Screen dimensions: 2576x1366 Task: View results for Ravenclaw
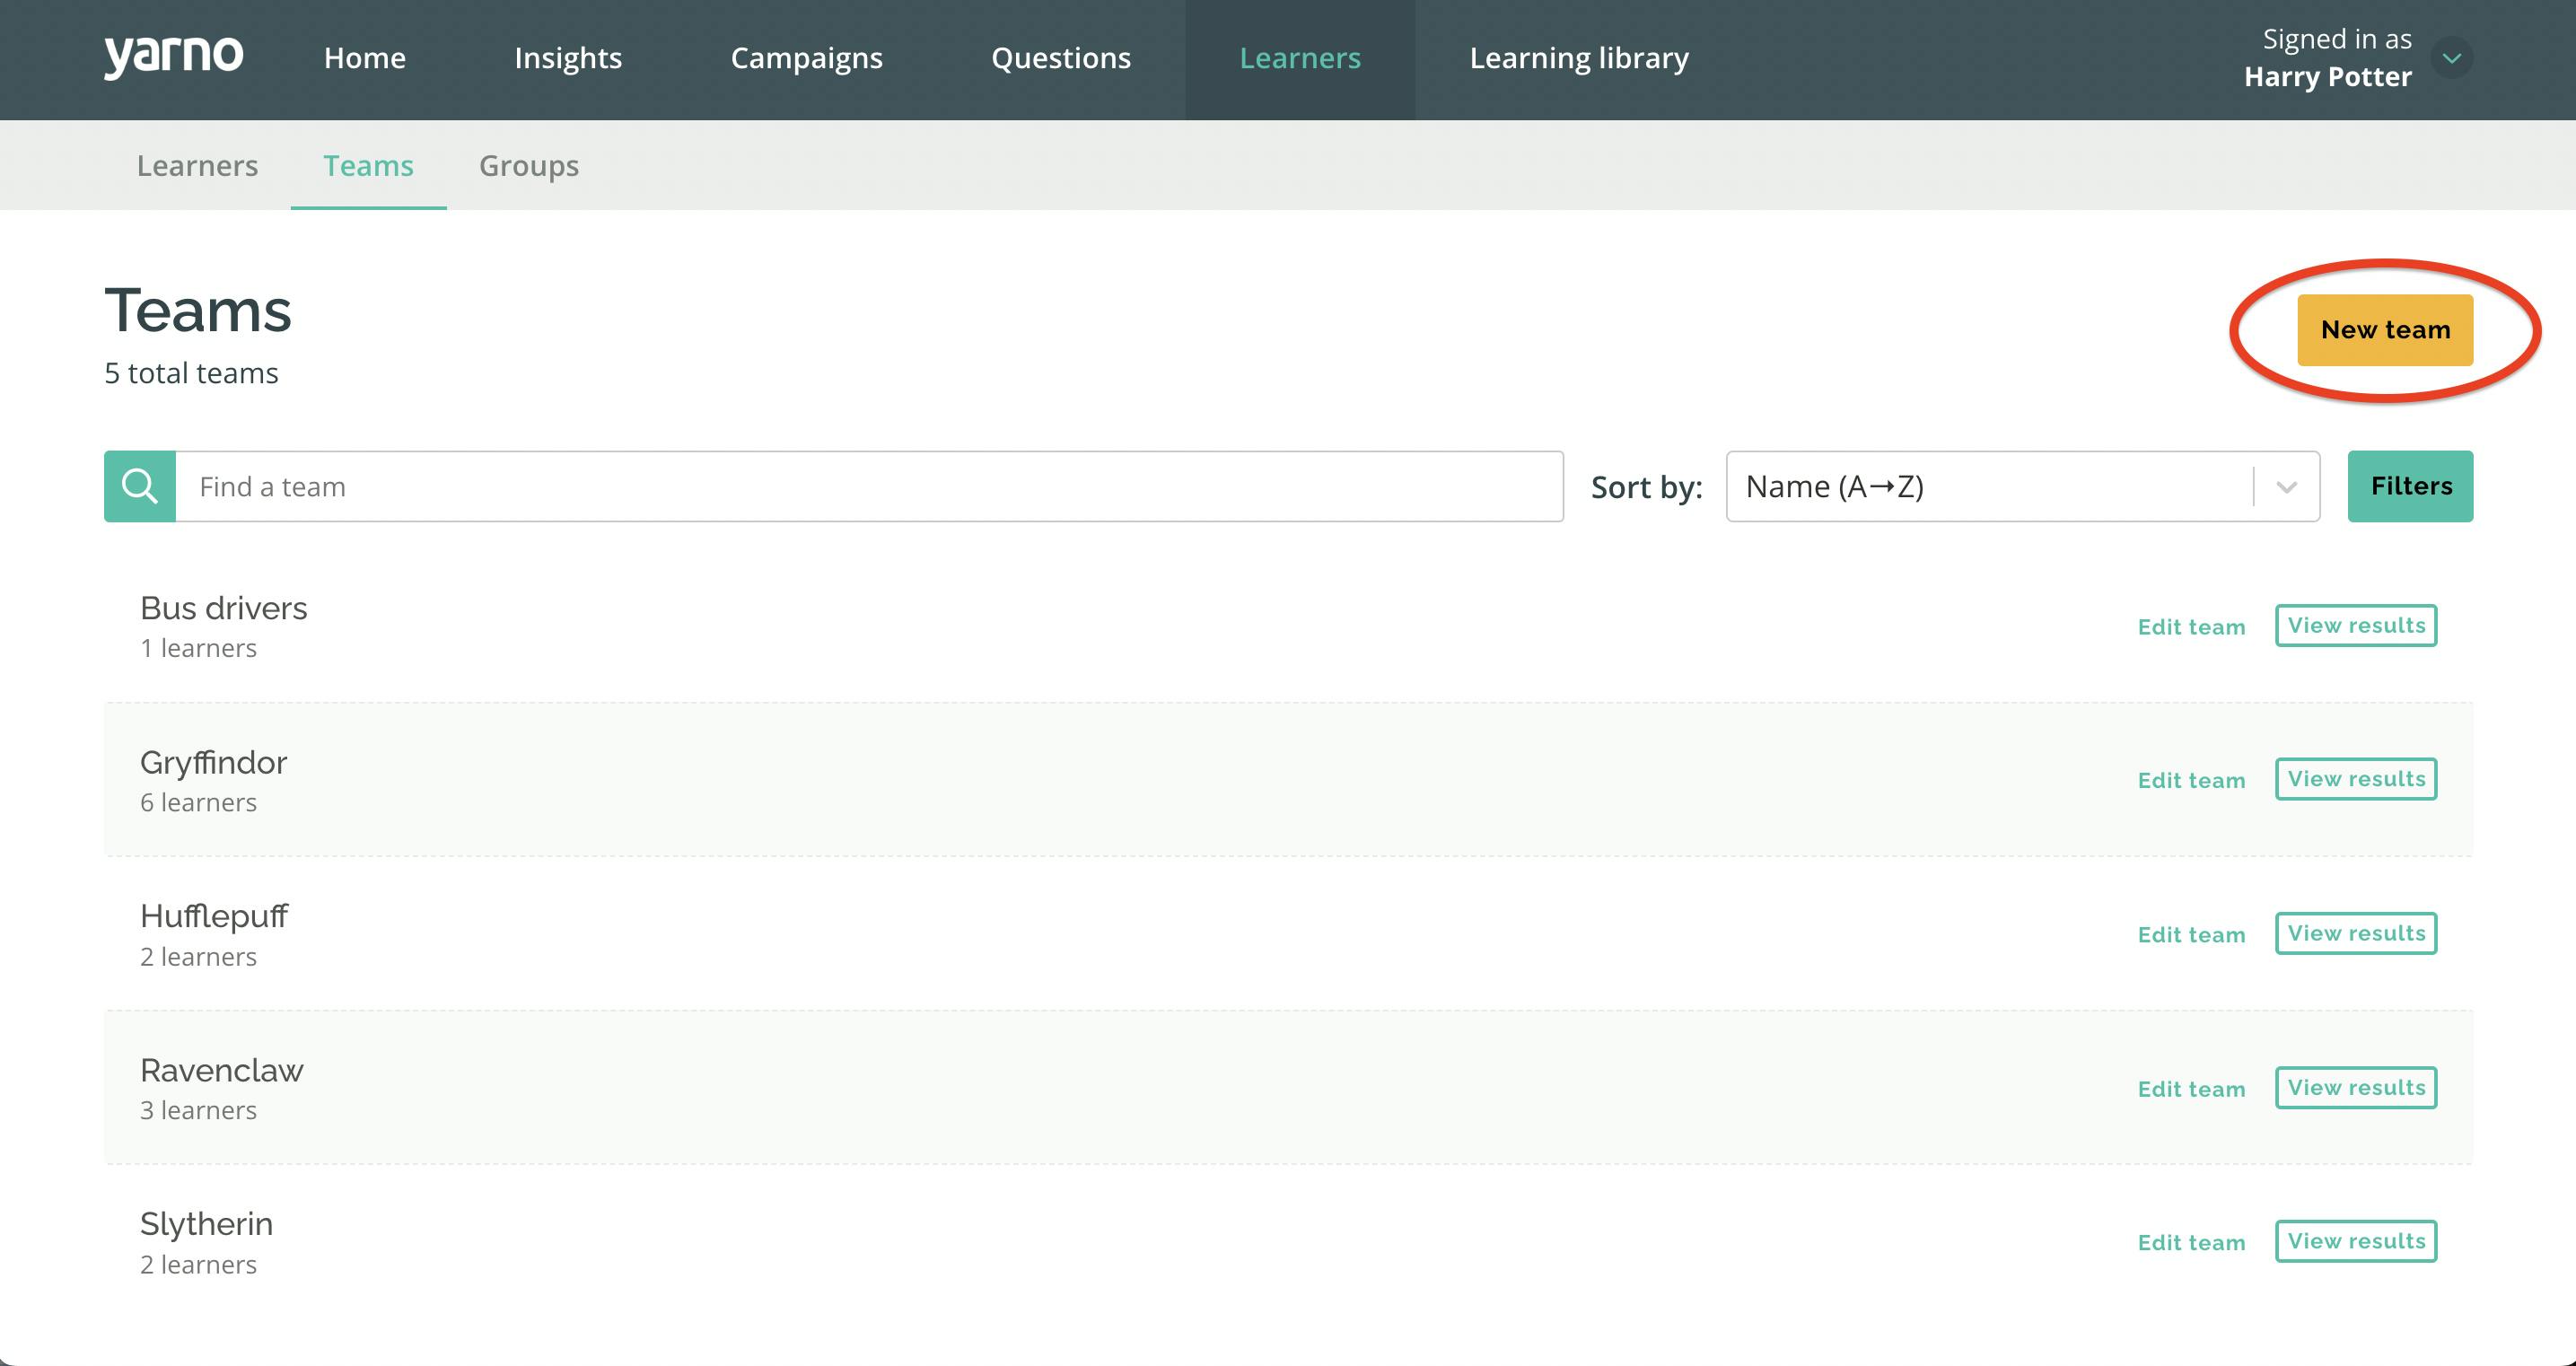[x=2356, y=1088]
